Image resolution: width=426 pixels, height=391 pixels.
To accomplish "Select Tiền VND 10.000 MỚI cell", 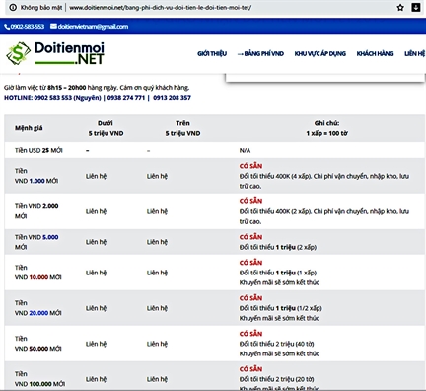I will pyautogui.click(x=38, y=273).
